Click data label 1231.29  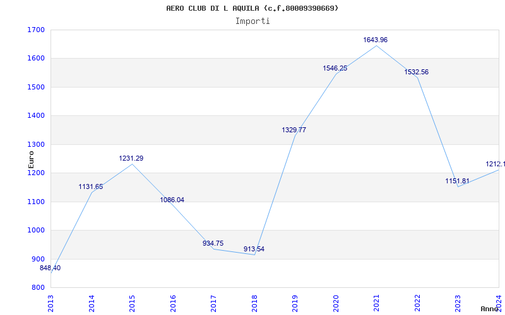(131, 159)
